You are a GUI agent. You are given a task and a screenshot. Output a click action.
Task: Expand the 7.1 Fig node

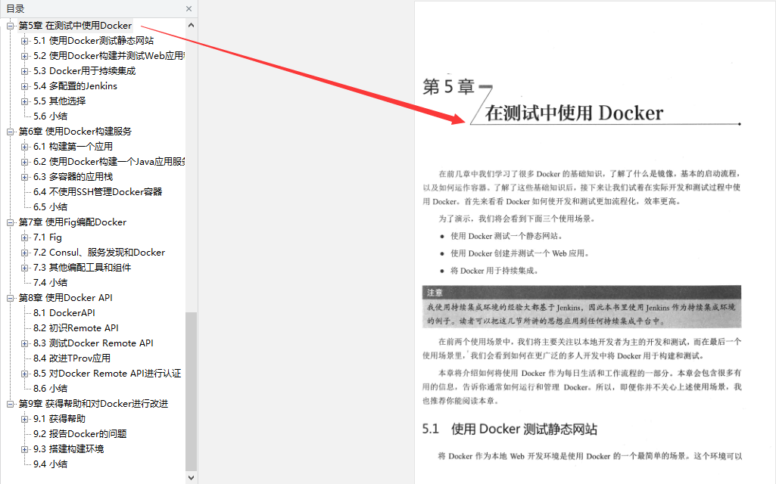tap(24, 237)
